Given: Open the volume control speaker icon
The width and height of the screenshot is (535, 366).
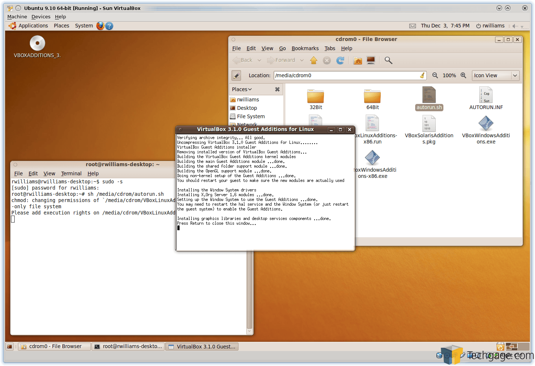Looking at the screenshot, I should click(515, 26).
